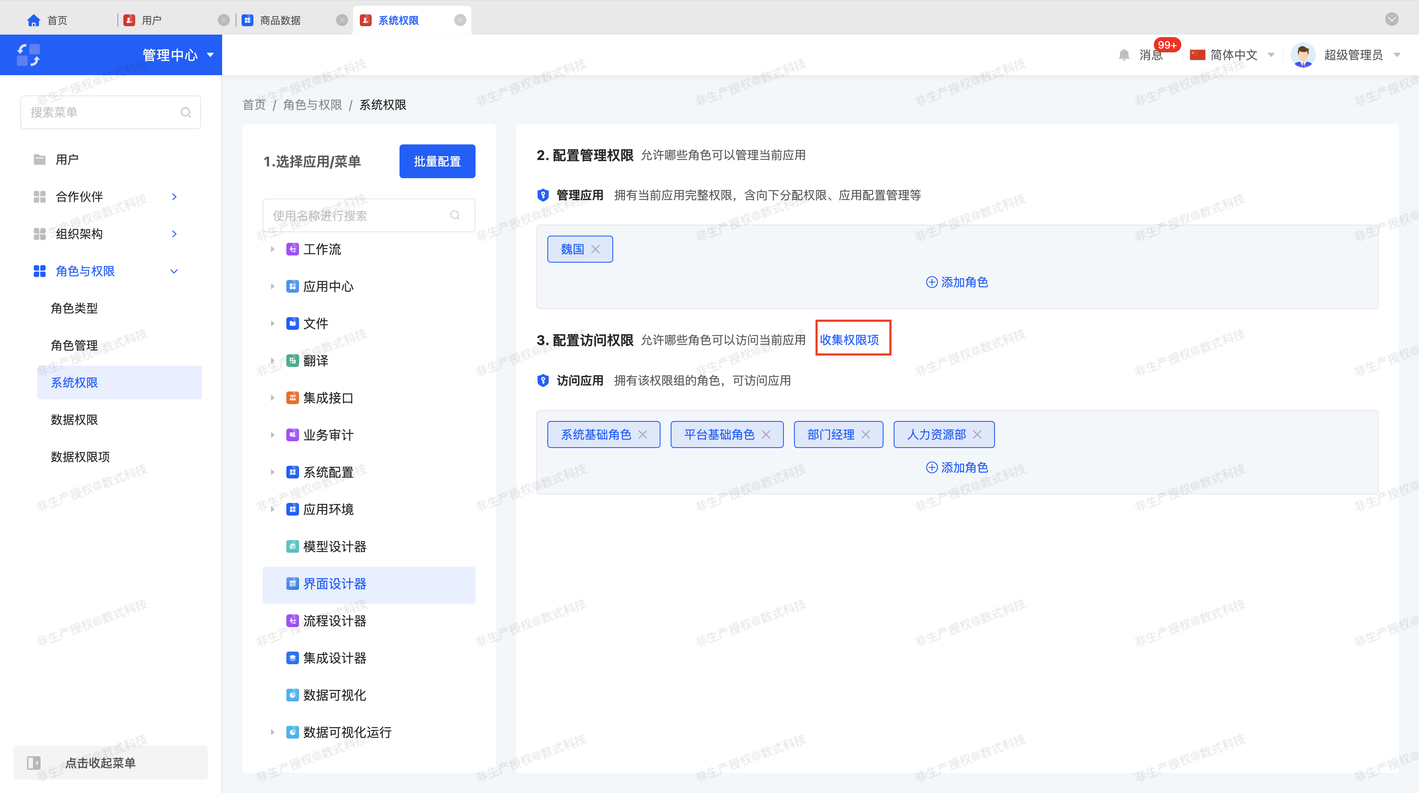
Task: Click the 文件 app icon
Action: (x=293, y=323)
